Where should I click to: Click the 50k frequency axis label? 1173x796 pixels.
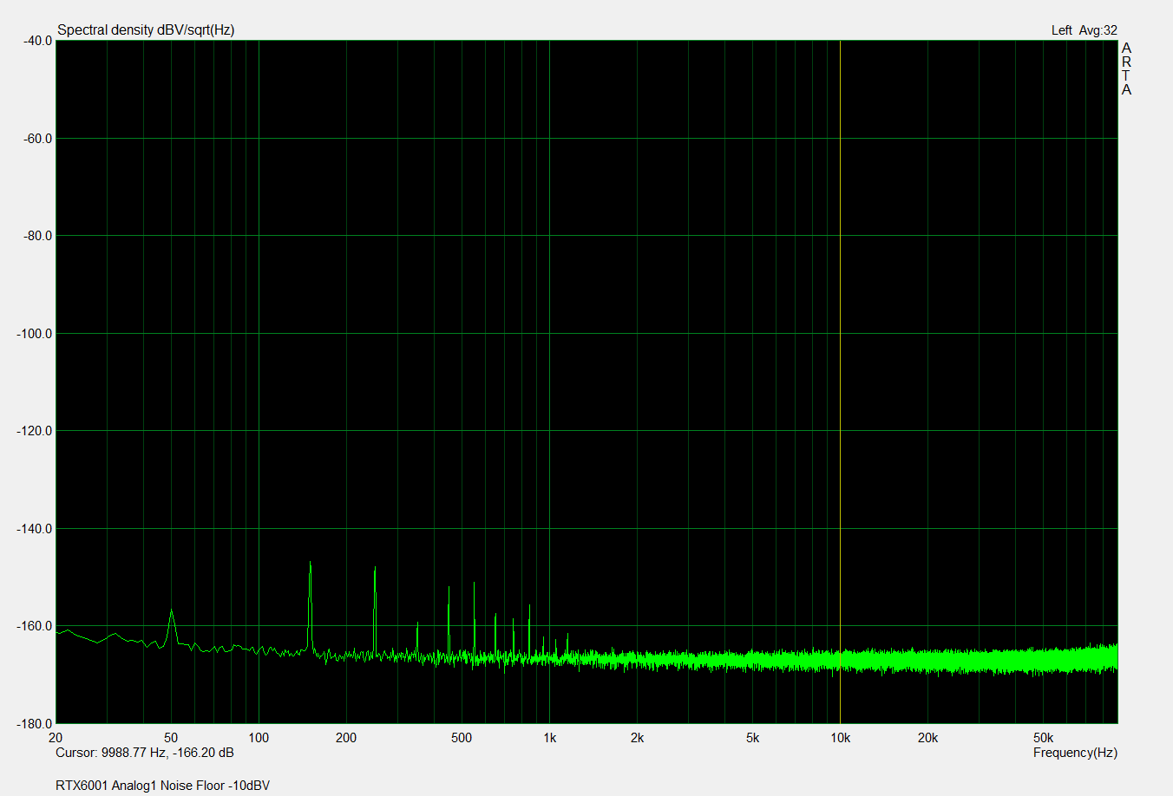(1043, 738)
